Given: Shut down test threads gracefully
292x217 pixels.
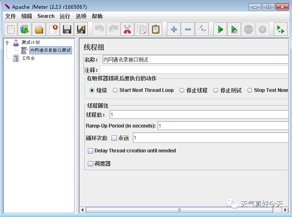Looking at the screenshot, I should tap(263, 29).
